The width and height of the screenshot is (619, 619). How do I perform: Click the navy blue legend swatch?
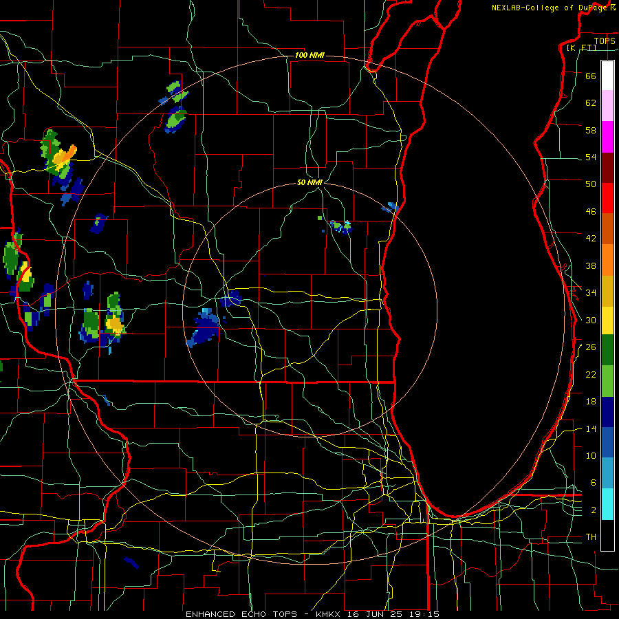click(607, 412)
